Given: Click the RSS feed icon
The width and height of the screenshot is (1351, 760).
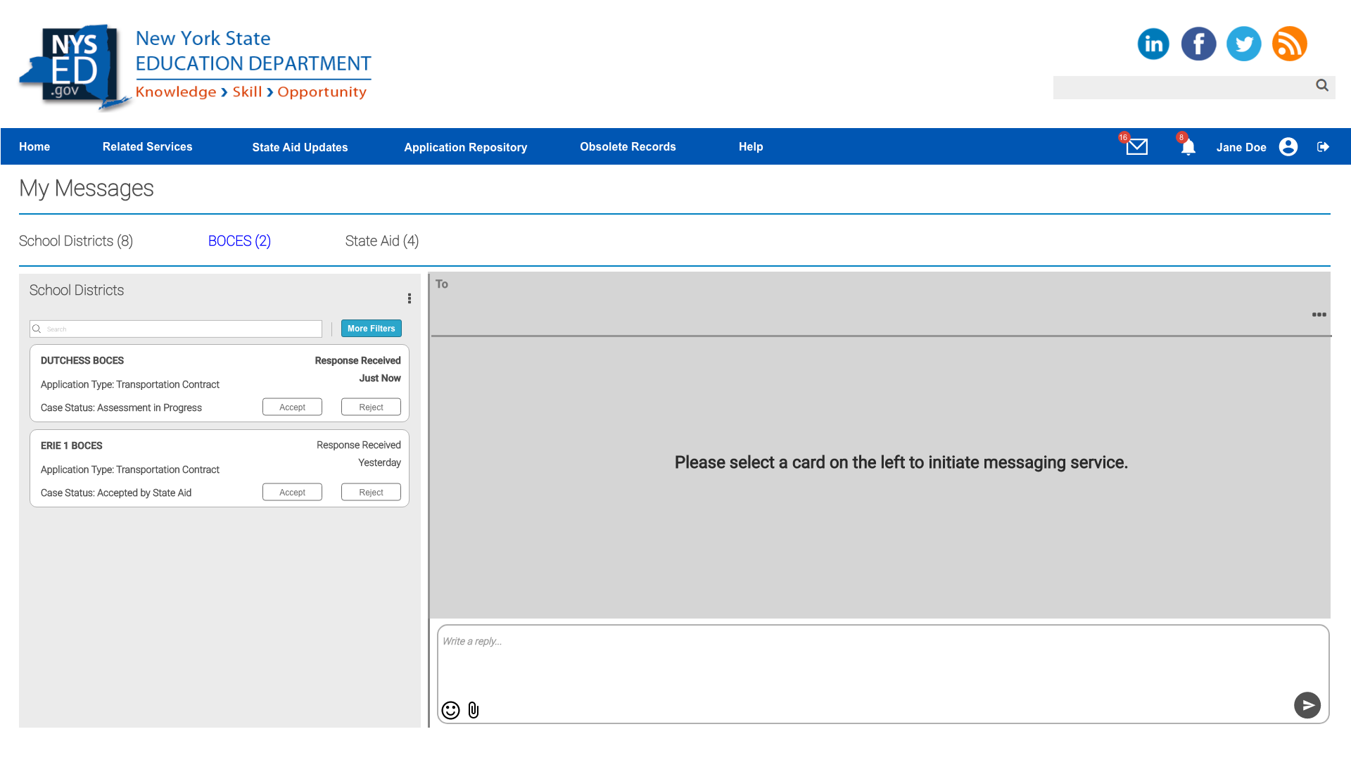Looking at the screenshot, I should point(1289,44).
